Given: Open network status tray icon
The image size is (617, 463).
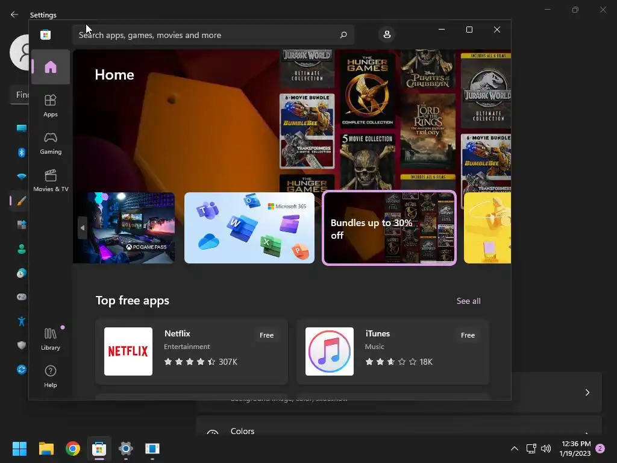Looking at the screenshot, I should pos(531,449).
